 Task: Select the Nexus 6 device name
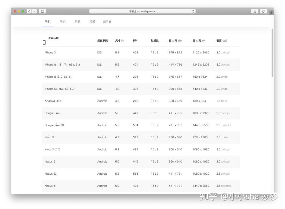[50, 186]
